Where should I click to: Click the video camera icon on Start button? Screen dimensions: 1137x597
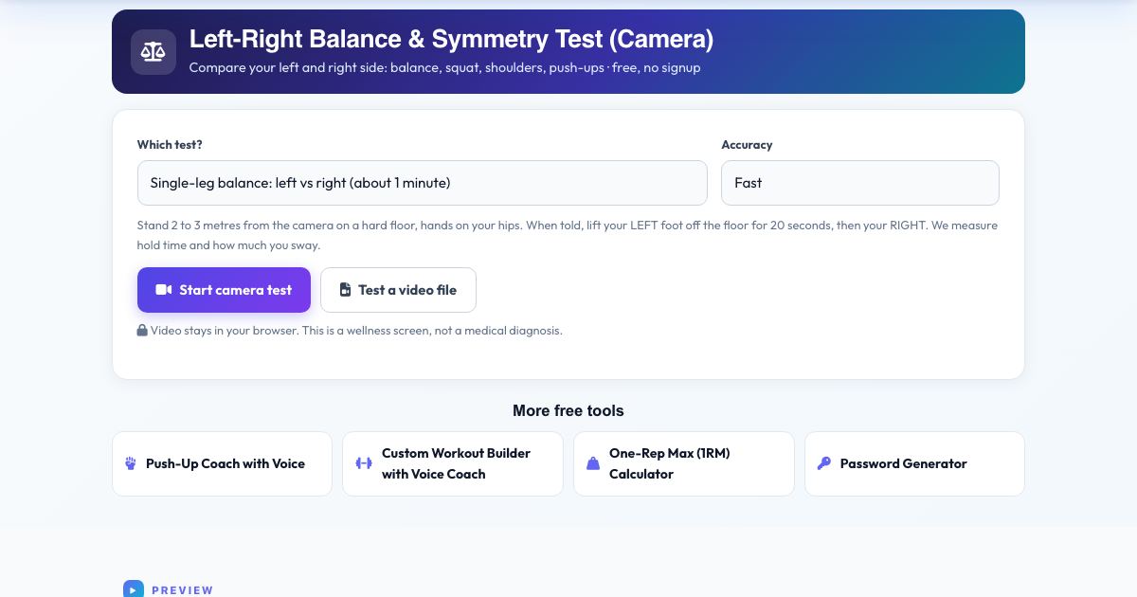coord(164,290)
